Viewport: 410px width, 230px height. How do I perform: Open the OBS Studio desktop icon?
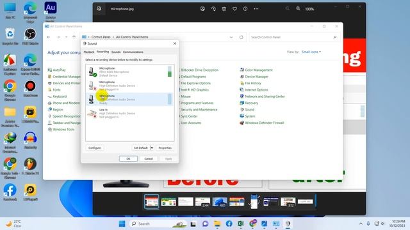click(30, 36)
